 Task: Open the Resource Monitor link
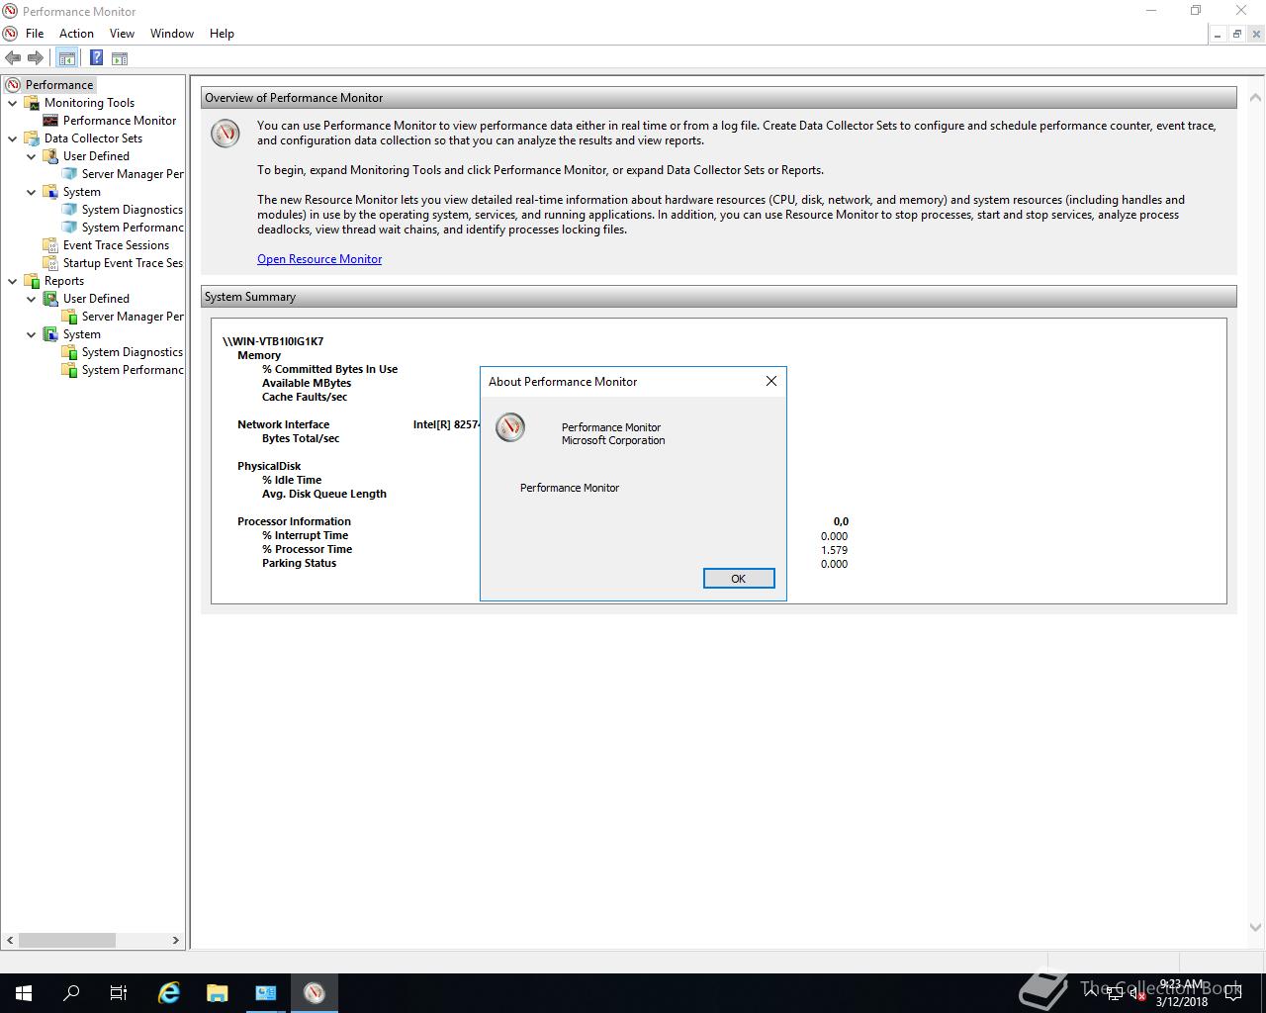(319, 259)
